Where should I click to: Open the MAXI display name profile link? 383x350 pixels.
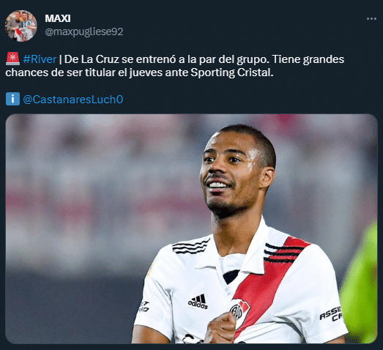coord(58,18)
